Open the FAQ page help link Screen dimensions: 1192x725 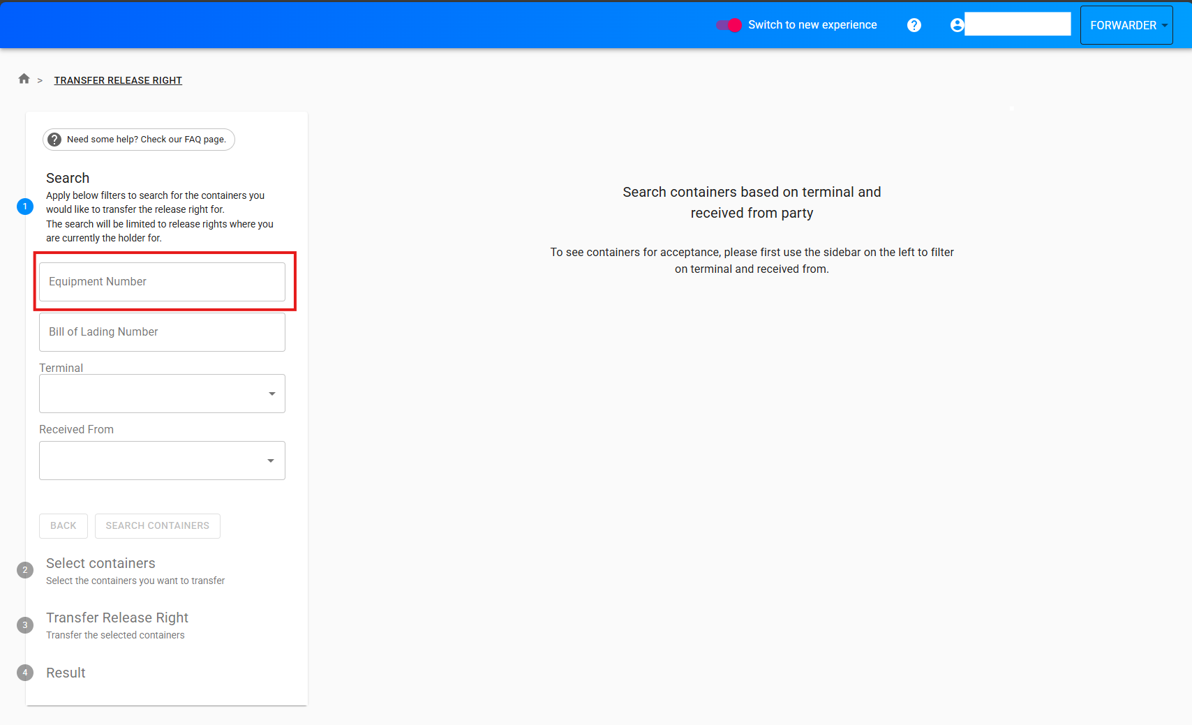point(146,140)
